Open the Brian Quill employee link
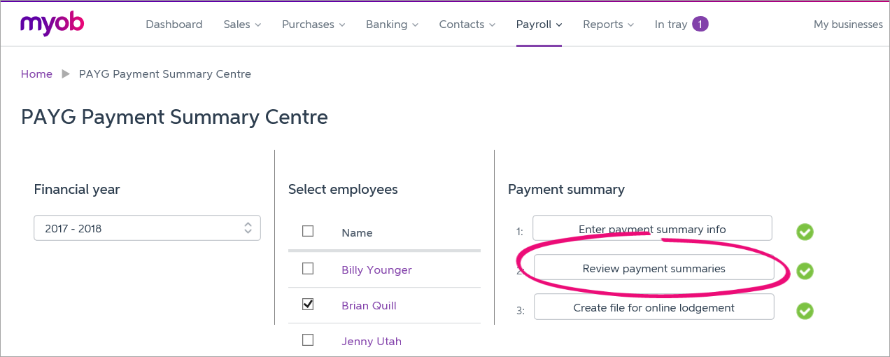Image resolution: width=890 pixels, height=357 pixels. [369, 306]
